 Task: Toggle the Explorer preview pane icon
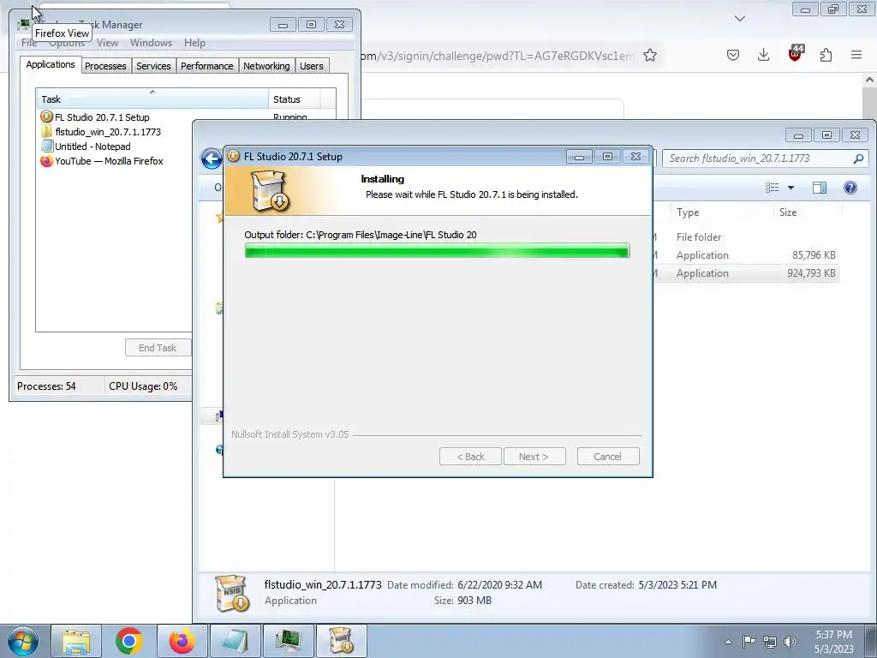click(x=820, y=188)
